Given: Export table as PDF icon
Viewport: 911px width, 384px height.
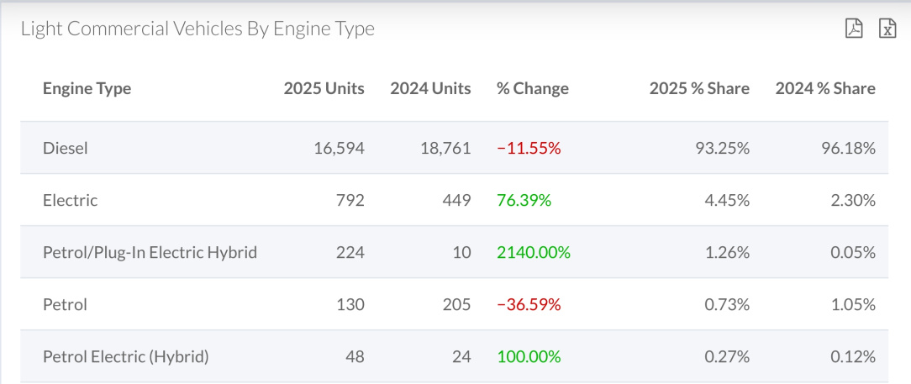Looking at the screenshot, I should click(x=854, y=28).
